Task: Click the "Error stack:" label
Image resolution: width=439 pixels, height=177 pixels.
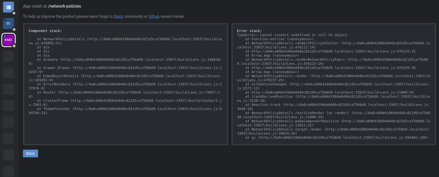Action: pos(249,31)
